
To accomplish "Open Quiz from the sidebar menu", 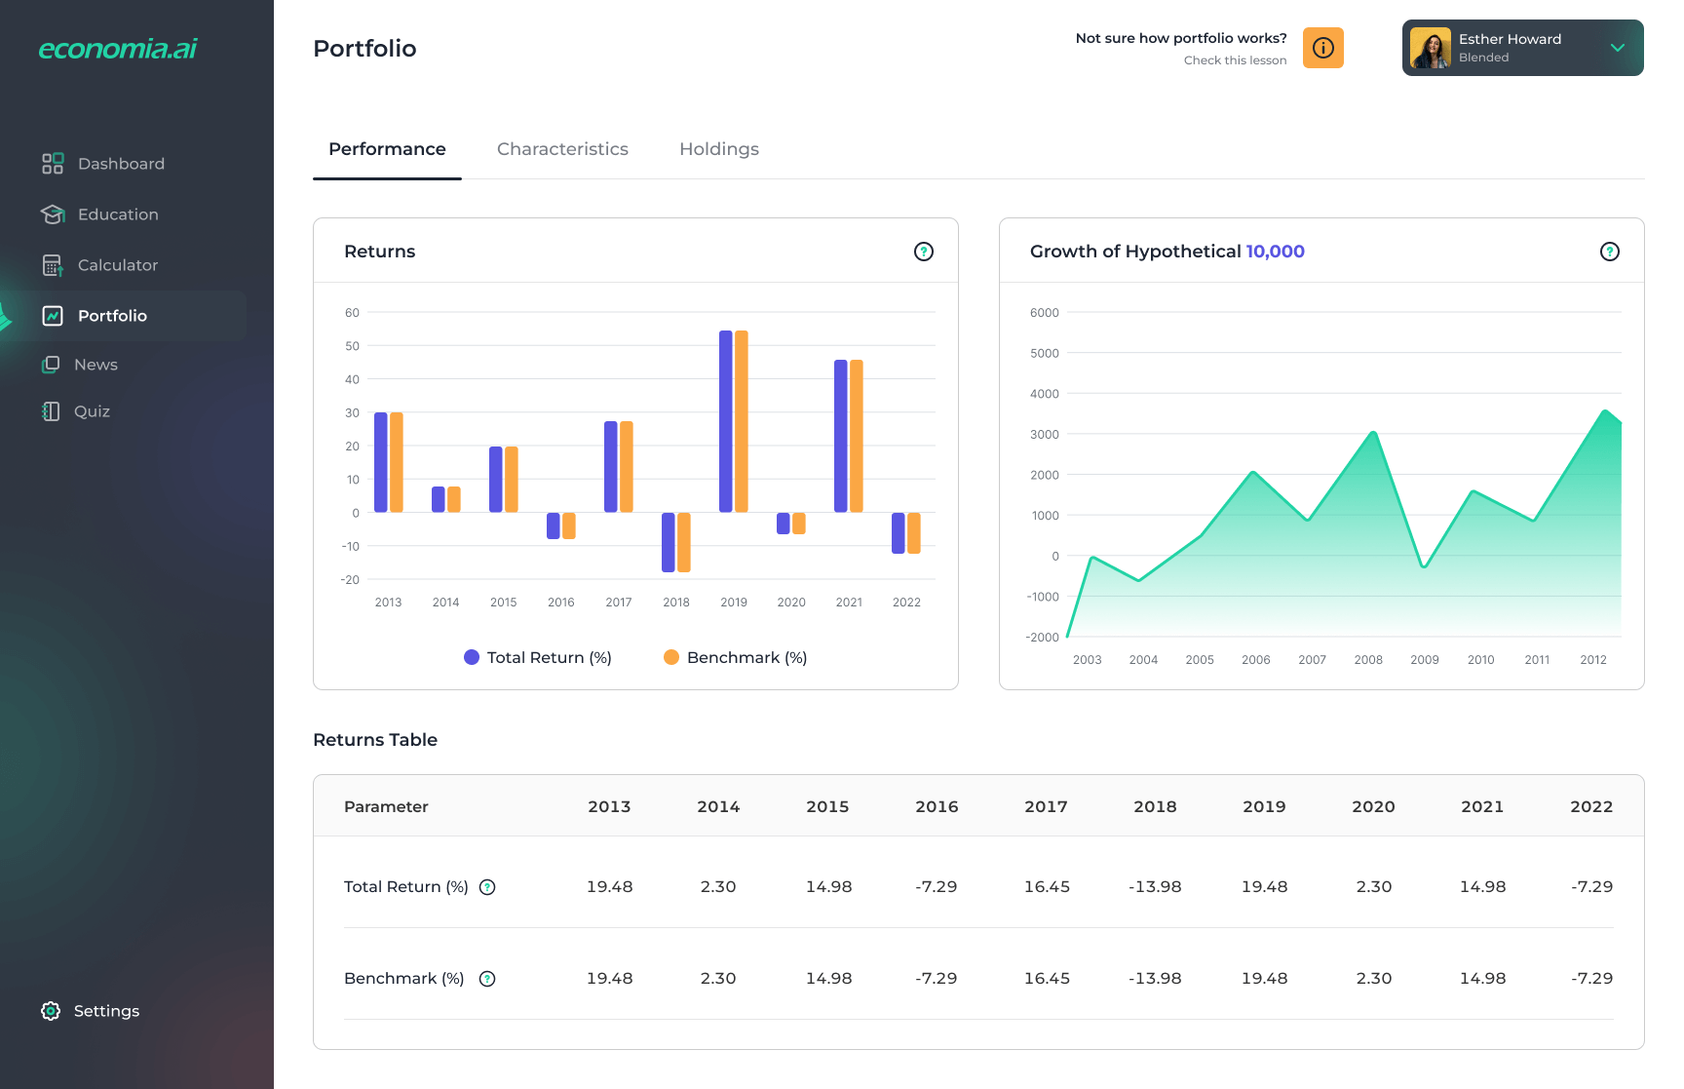I will click(x=92, y=411).
